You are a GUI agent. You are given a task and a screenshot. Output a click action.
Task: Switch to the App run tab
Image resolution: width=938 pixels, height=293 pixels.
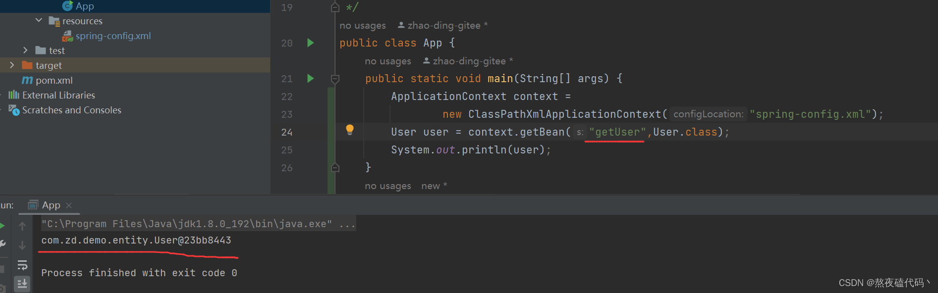click(x=51, y=205)
